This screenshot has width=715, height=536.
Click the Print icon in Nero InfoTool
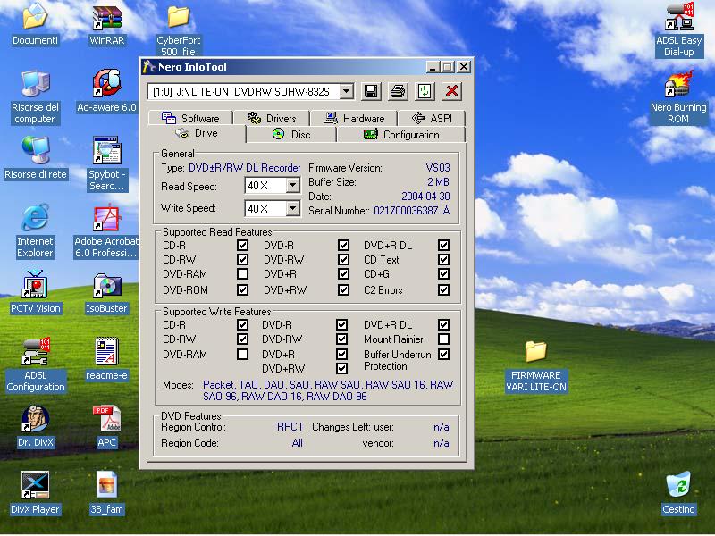coord(398,92)
